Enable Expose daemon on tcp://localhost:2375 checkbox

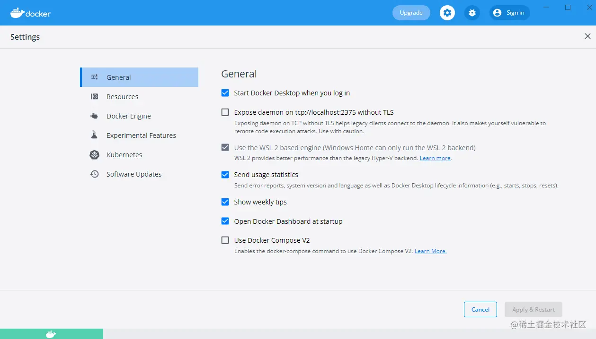tap(225, 112)
